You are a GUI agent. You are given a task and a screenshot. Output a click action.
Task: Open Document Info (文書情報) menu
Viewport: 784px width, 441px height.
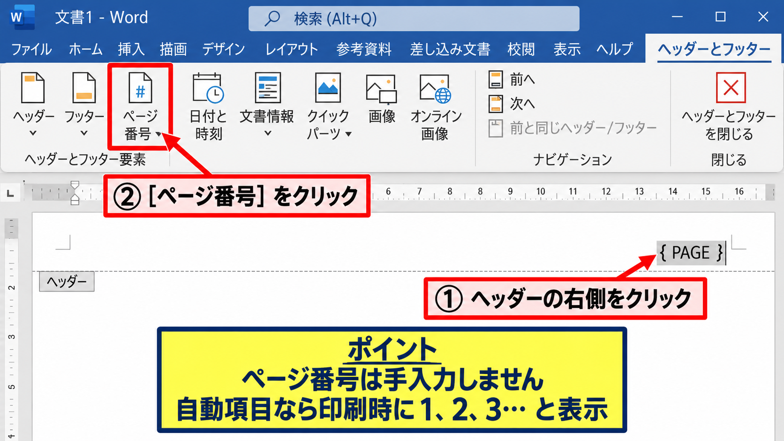[267, 105]
